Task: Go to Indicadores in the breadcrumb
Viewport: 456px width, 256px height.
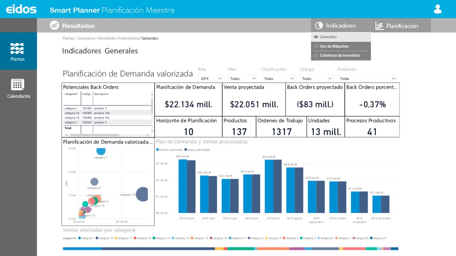Action: 129,38
